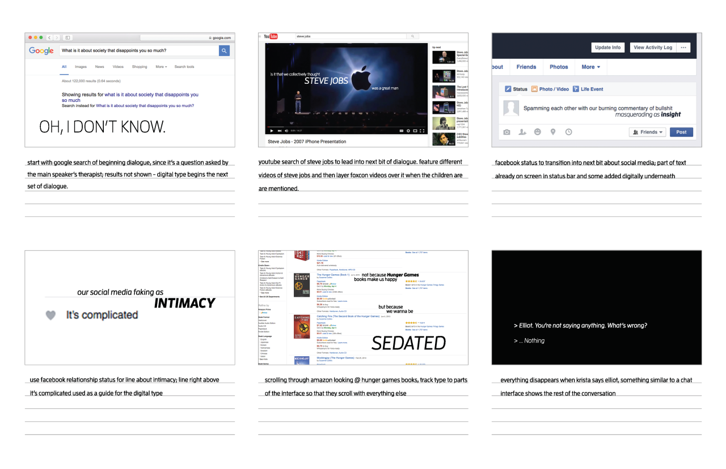This screenshot has width=726, height=469.
Task: Open Facebook profile Friends tab
Action: 526,67
